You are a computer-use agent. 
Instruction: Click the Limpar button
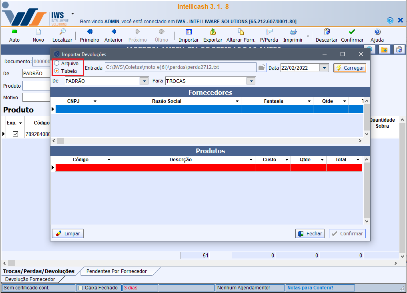pos(68,233)
